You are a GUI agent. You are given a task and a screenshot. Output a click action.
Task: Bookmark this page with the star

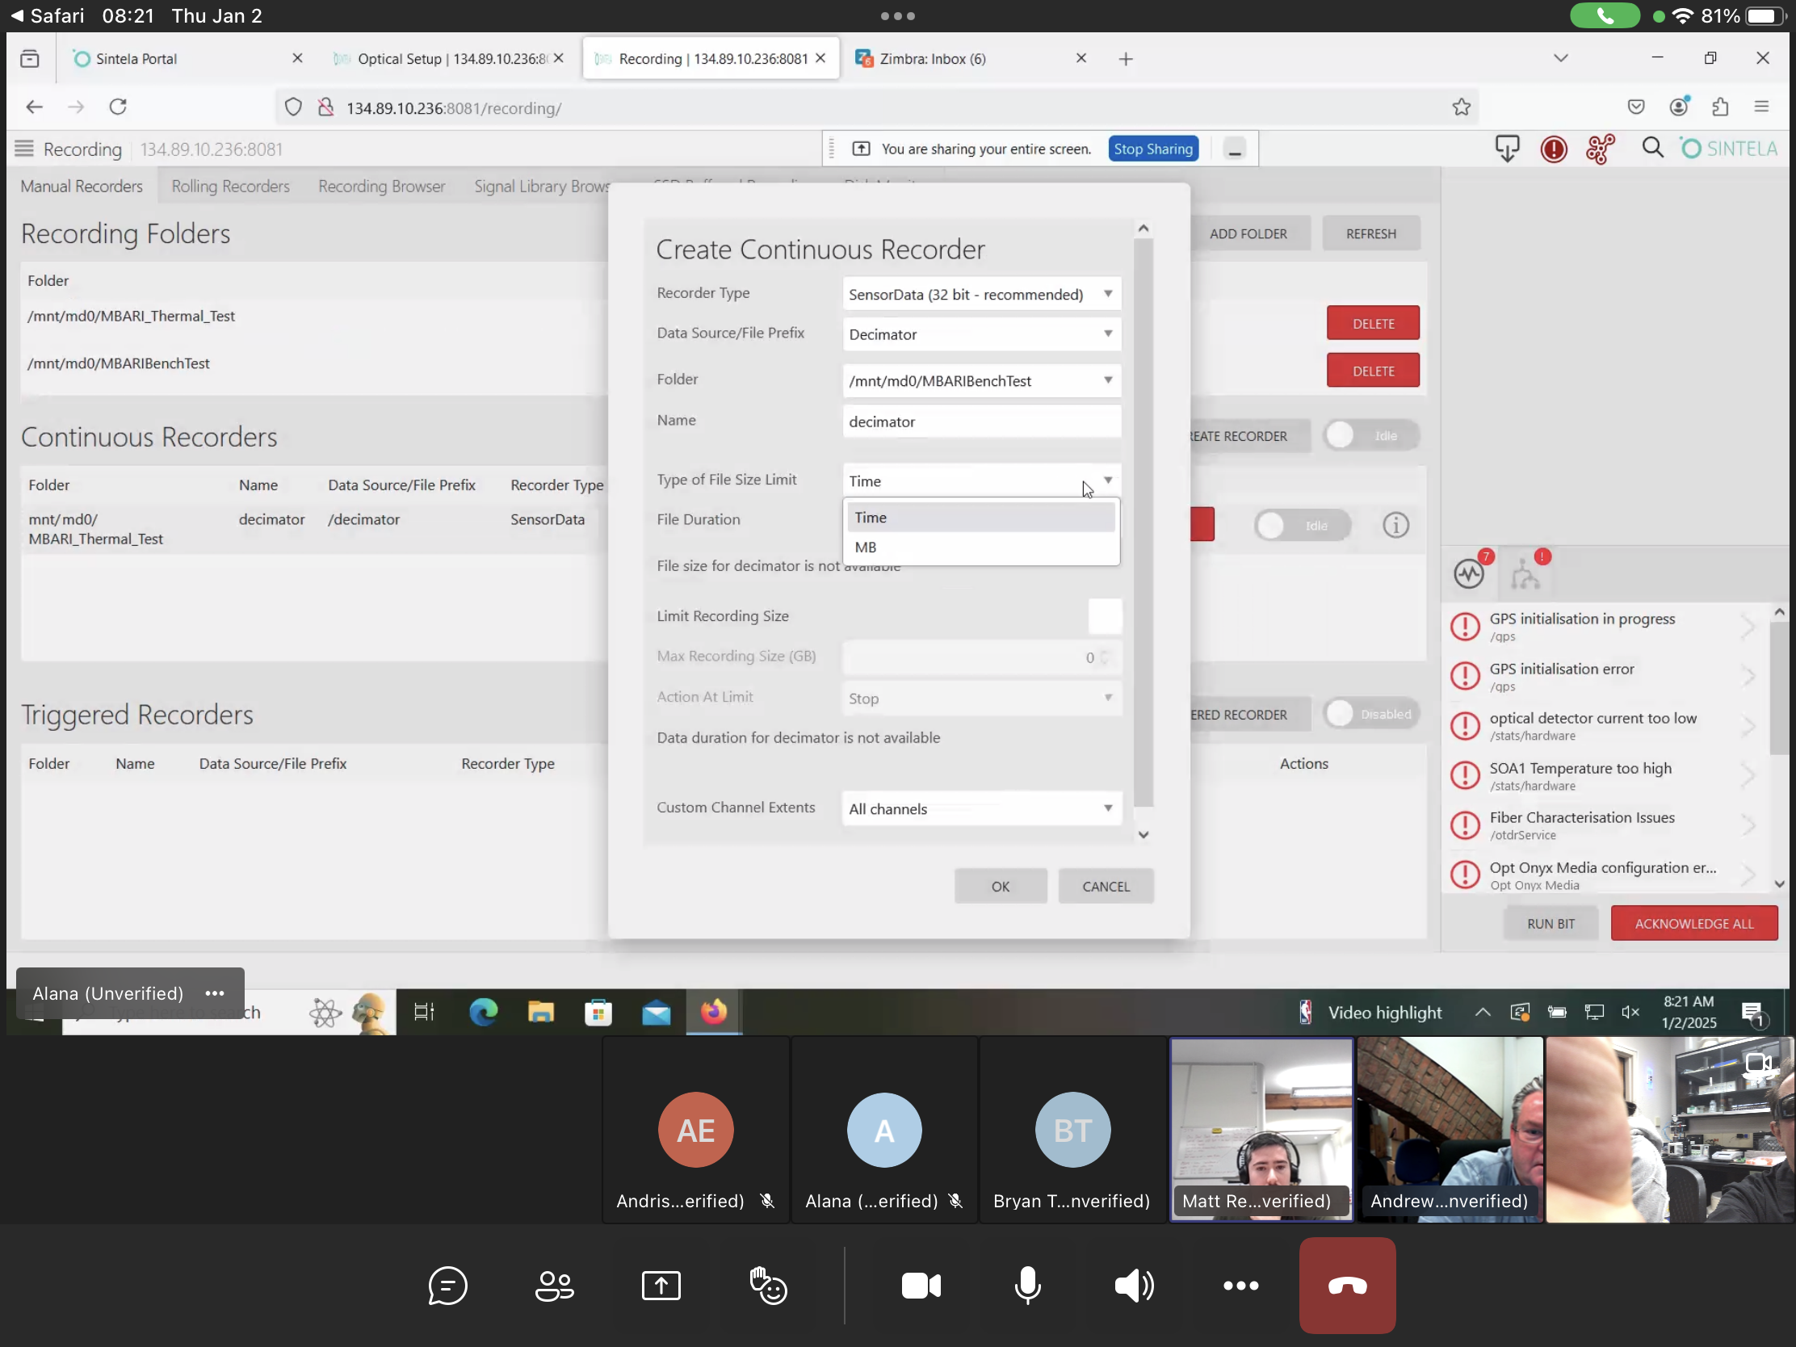1461,107
